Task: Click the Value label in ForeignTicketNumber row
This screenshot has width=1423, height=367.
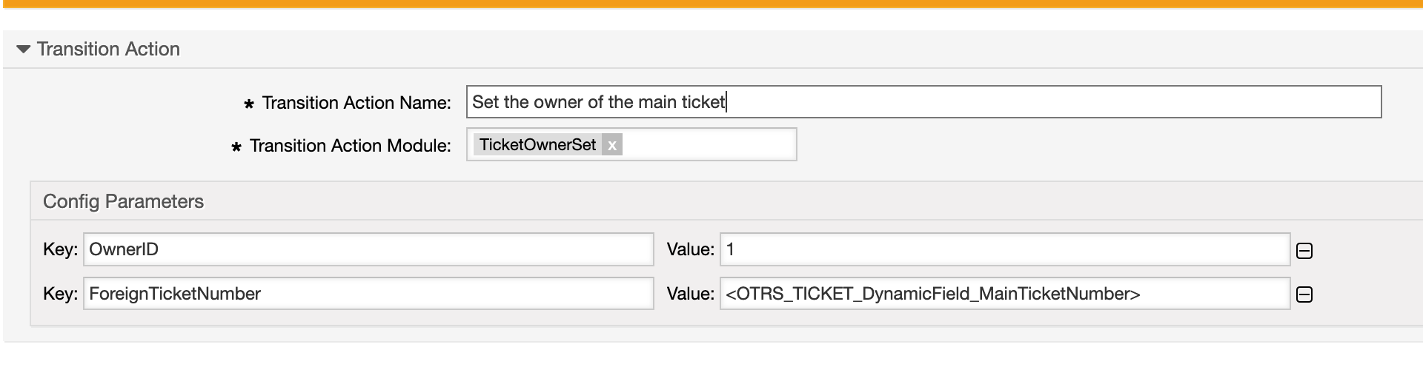Action: 690,294
